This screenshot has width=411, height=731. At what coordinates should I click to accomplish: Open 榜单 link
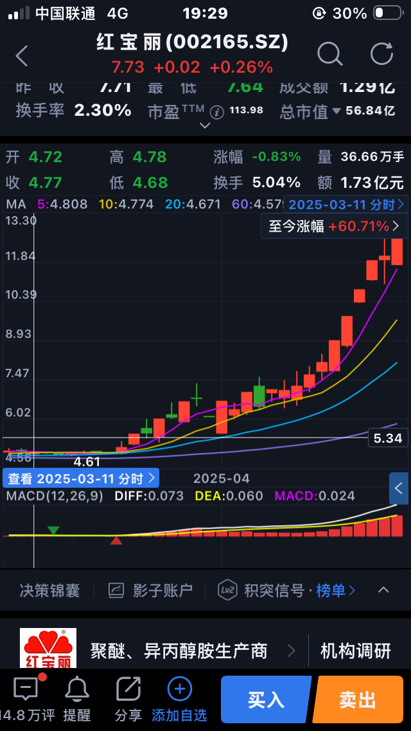(x=336, y=591)
